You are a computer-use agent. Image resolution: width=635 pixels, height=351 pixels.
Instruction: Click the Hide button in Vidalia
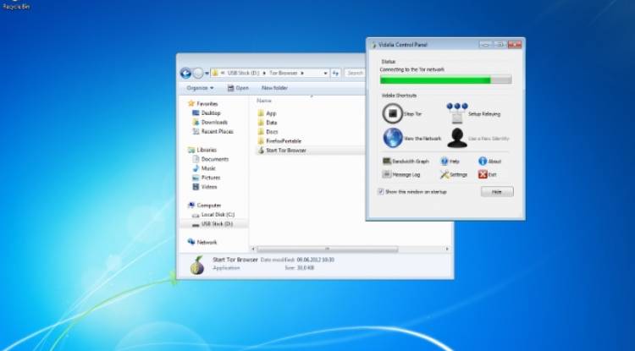pyautogui.click(x=497, y=192)
